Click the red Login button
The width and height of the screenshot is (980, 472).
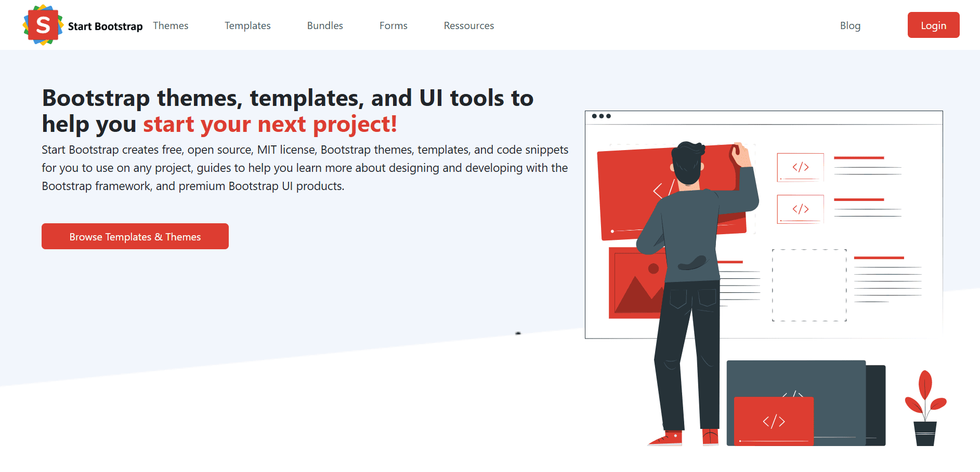933,25
